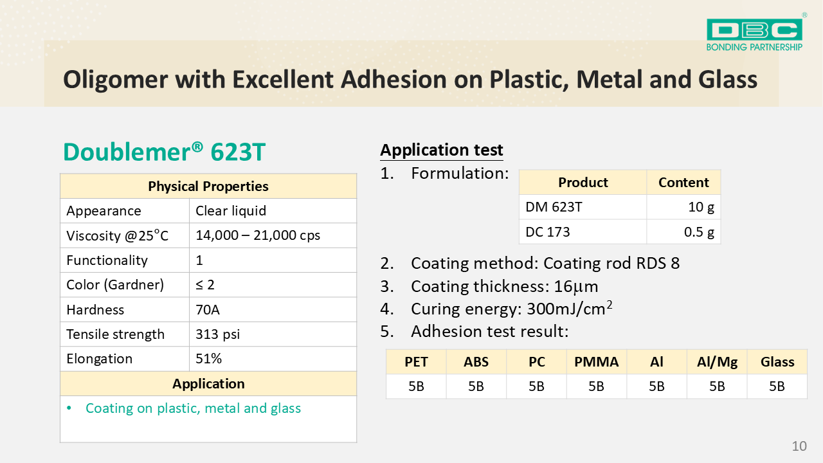
Task: Select the slide title about oligomer adhesion
Action: tap(410, 80)
